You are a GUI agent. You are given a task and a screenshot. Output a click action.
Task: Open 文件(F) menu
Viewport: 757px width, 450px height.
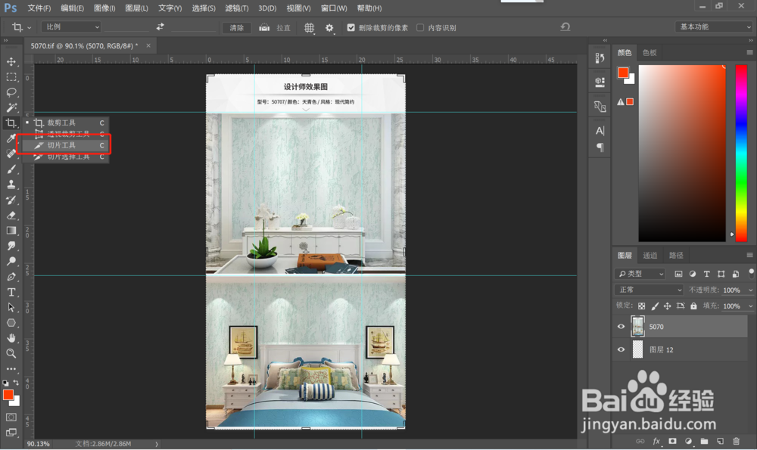tap(39, 8)
